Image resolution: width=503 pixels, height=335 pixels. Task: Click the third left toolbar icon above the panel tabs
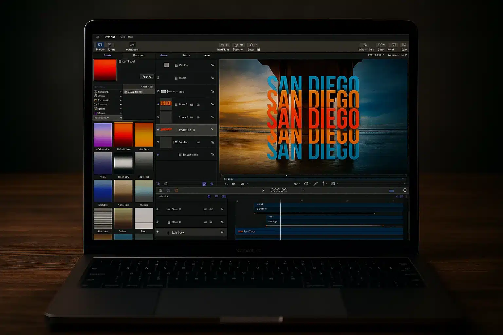click(x=132, y=45)
